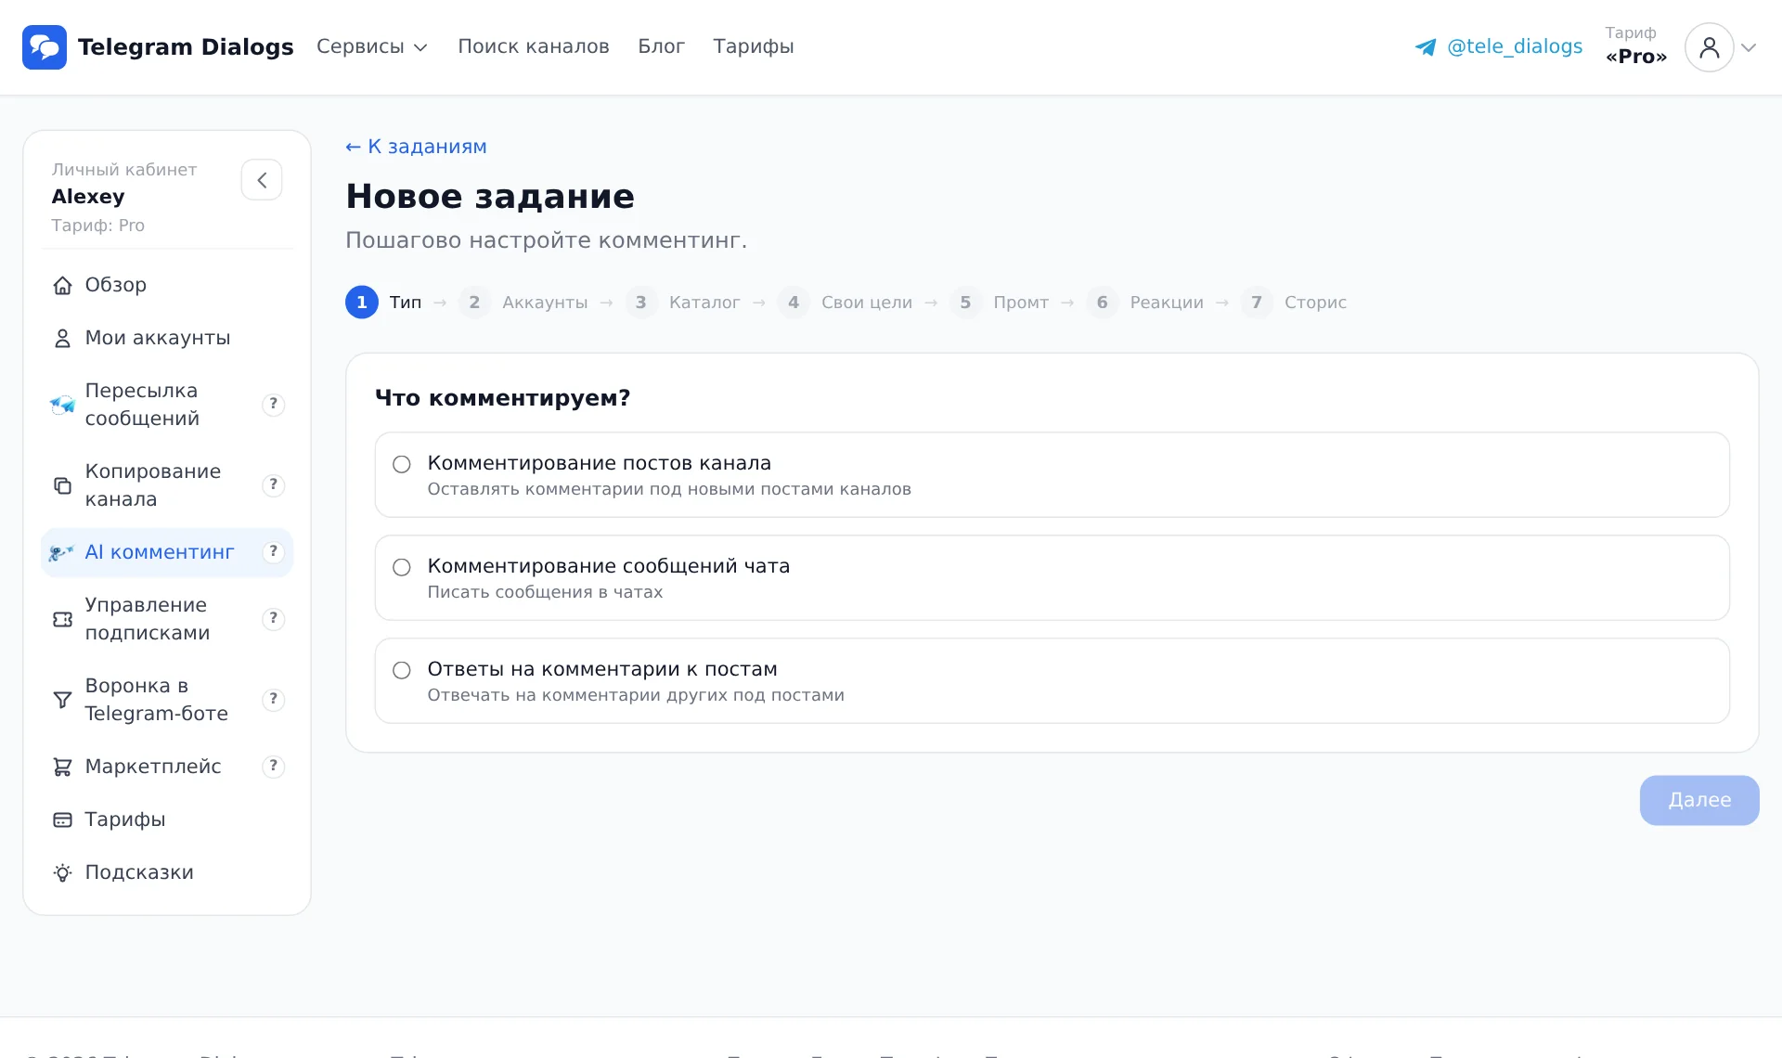
Task: Open Маркетплейс sidebar section
Action: pyautogui.click(x=167, y=767)
